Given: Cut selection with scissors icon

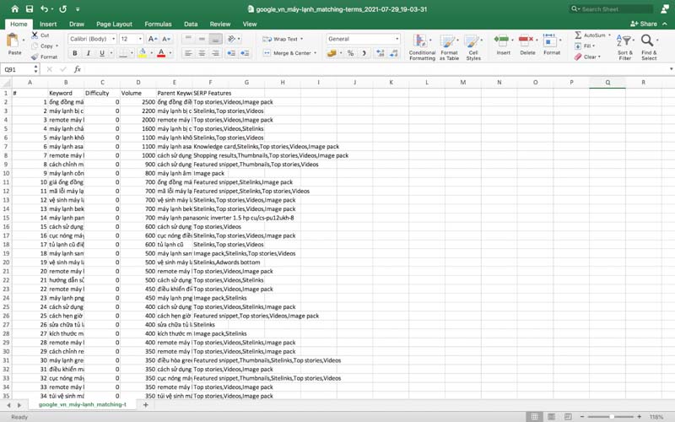Looking at the screenshot, I should 35,35.
